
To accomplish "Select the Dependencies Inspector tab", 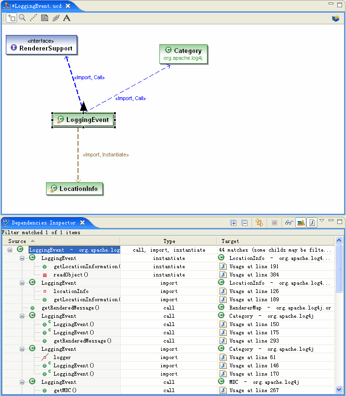I will coord(43,223).
